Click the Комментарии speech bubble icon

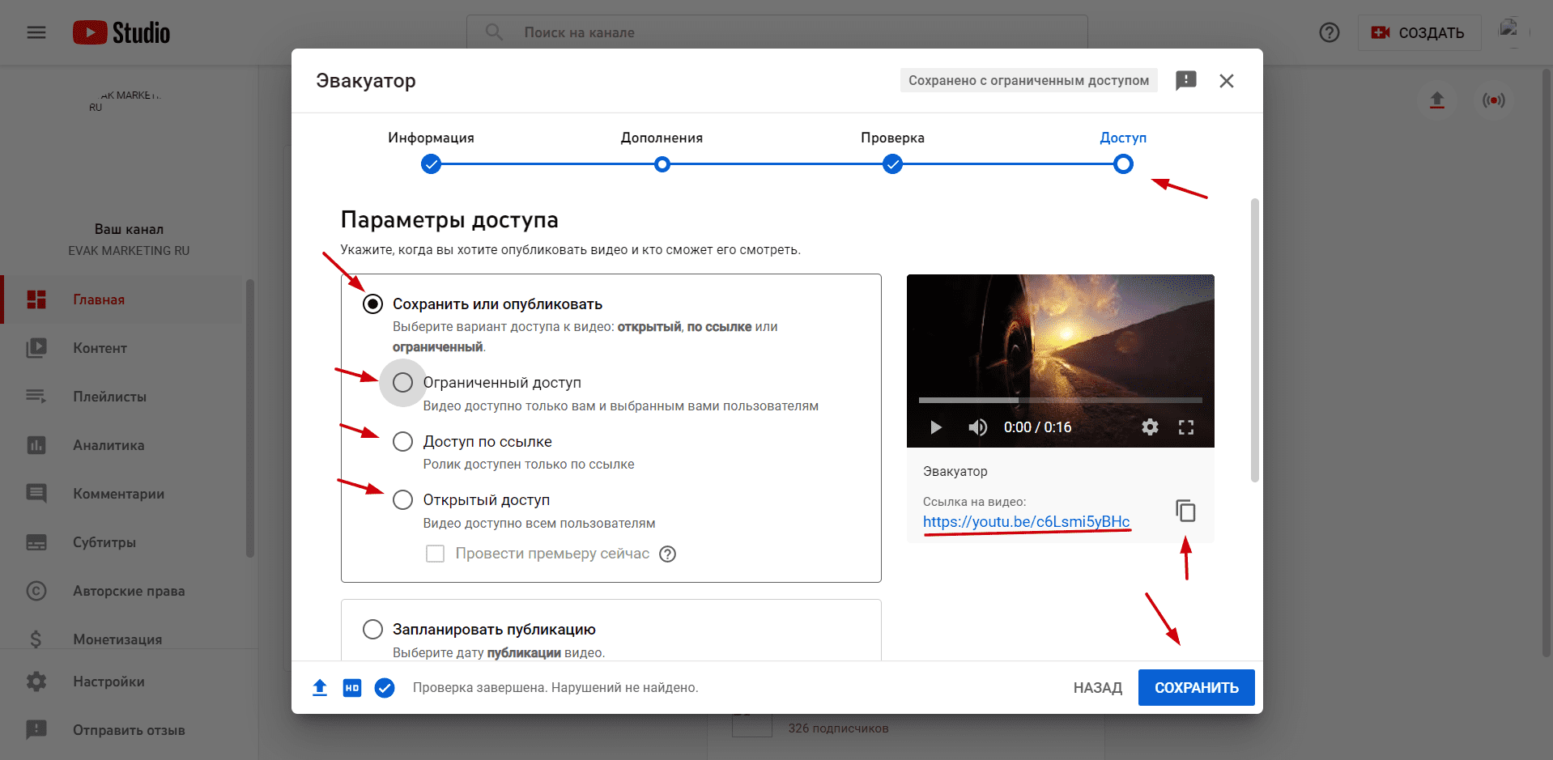(x=36, y=494)
